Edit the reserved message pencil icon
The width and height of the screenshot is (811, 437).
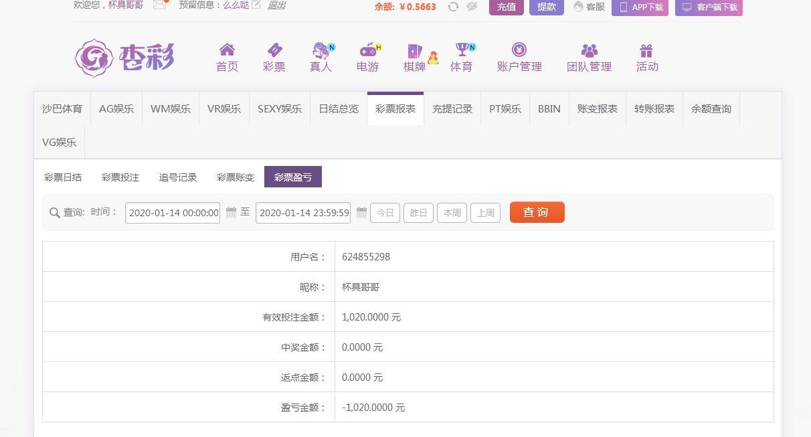256,5
